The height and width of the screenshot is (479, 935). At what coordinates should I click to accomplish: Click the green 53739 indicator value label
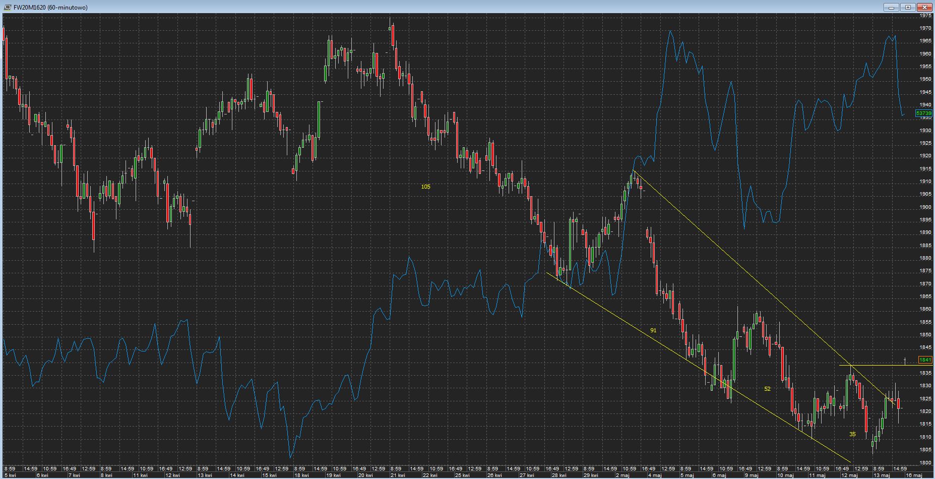[924, 113]
